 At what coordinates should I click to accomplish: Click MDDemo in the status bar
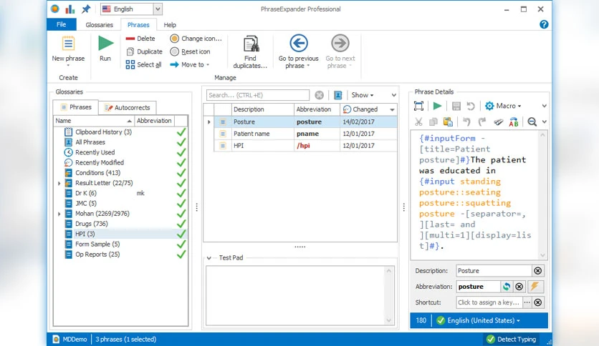point(70,339)
